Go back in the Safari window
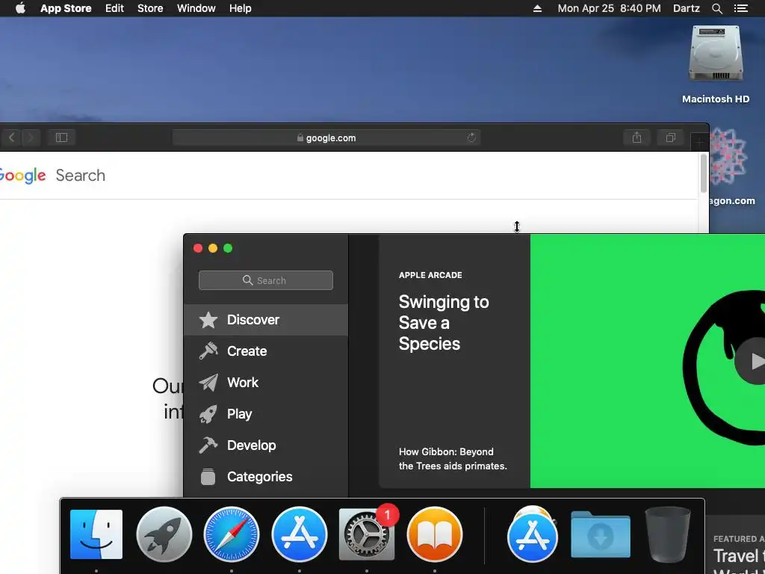The width and height of the screenshot is (765, 574). click(12, 138)
